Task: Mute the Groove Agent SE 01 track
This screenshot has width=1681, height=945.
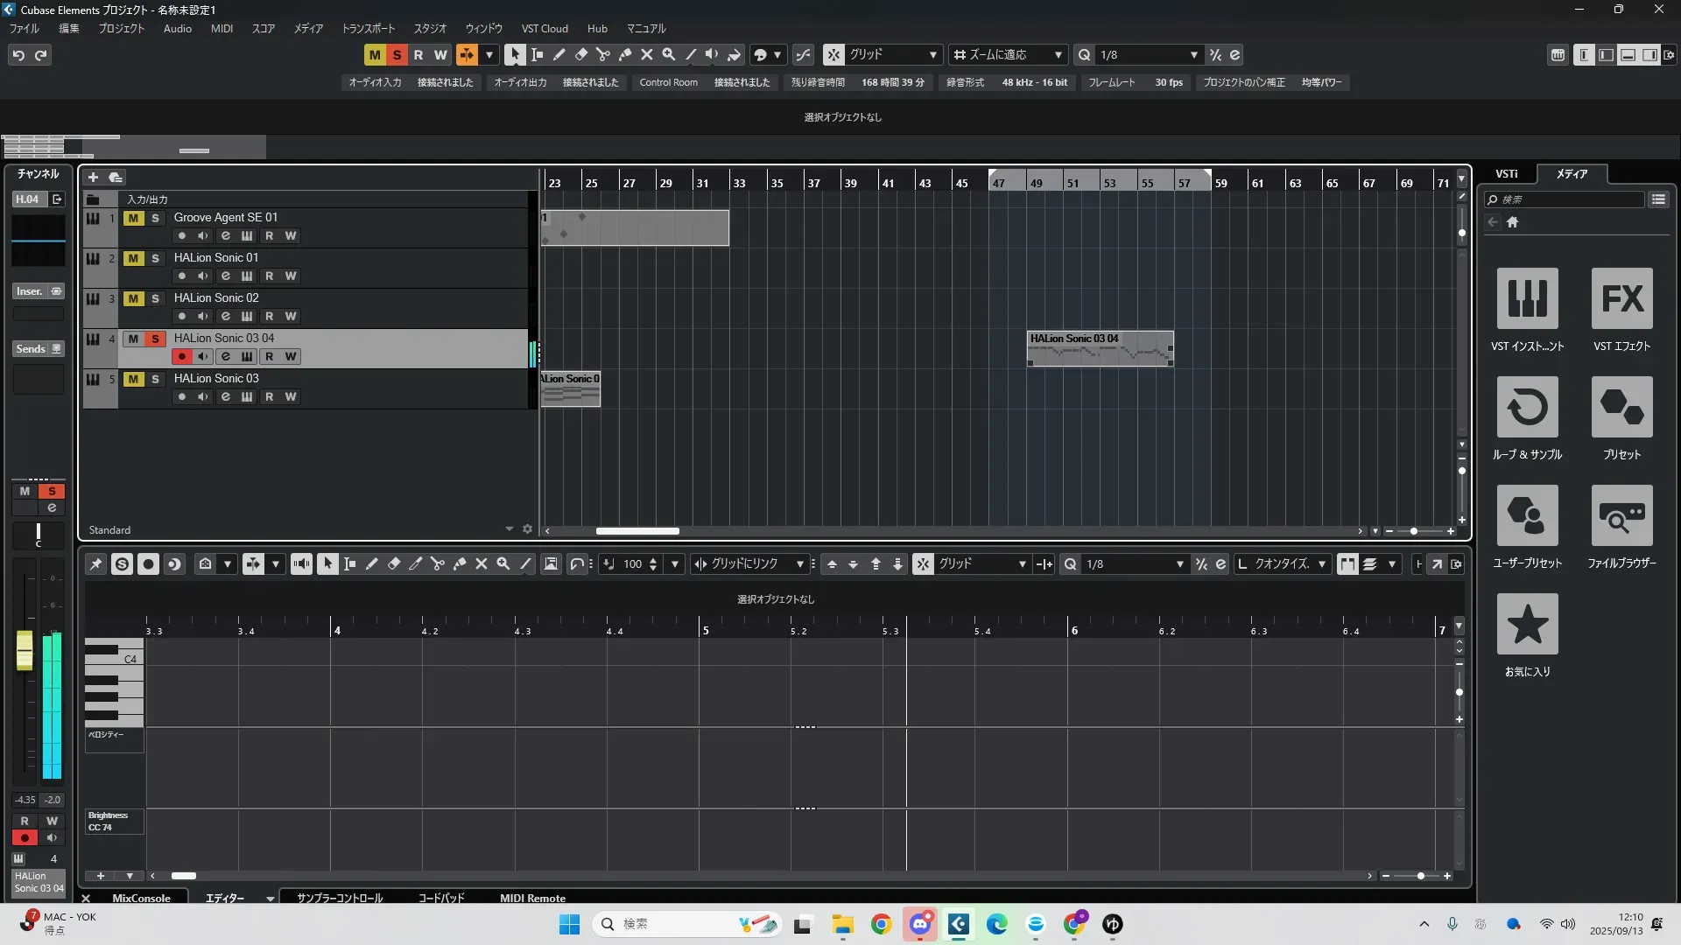Action: [x=133, y=218]
